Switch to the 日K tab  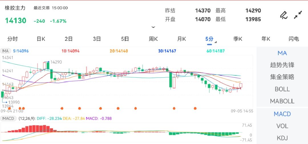pos(41,39)
